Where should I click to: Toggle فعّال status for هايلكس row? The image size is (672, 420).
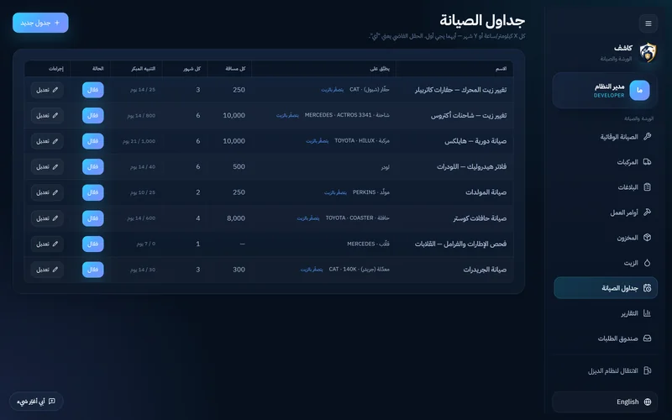point(93,141)
